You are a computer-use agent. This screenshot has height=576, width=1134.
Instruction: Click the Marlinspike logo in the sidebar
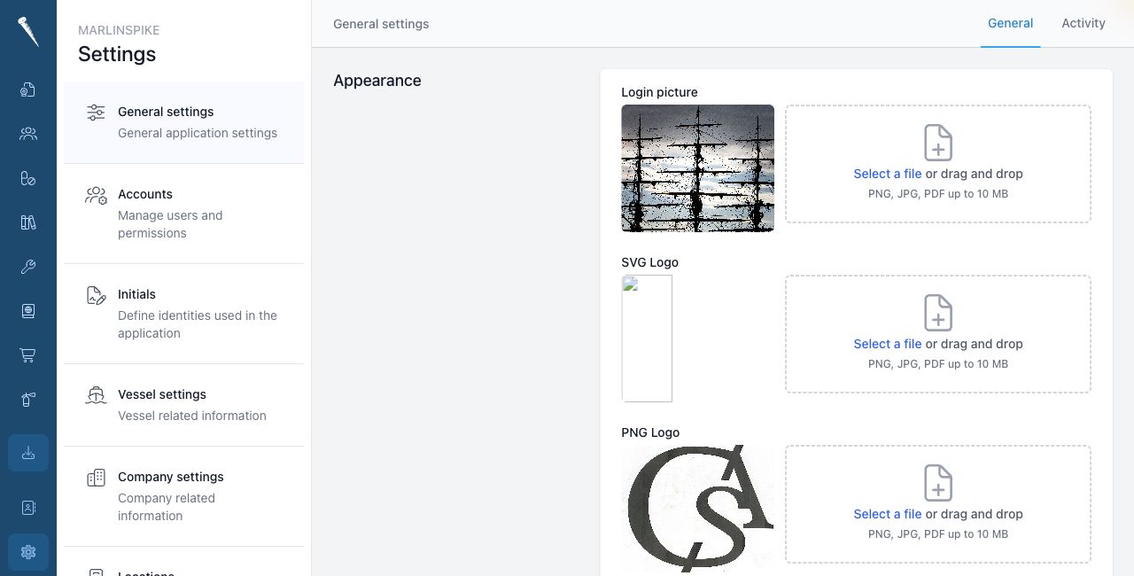[x=28, y=32]
